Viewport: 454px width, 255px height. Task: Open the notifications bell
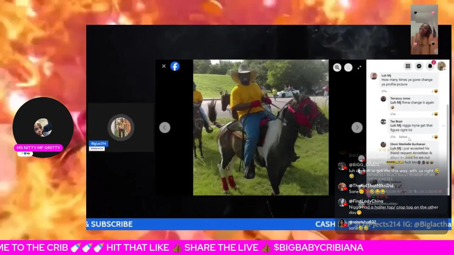(430, 66)
